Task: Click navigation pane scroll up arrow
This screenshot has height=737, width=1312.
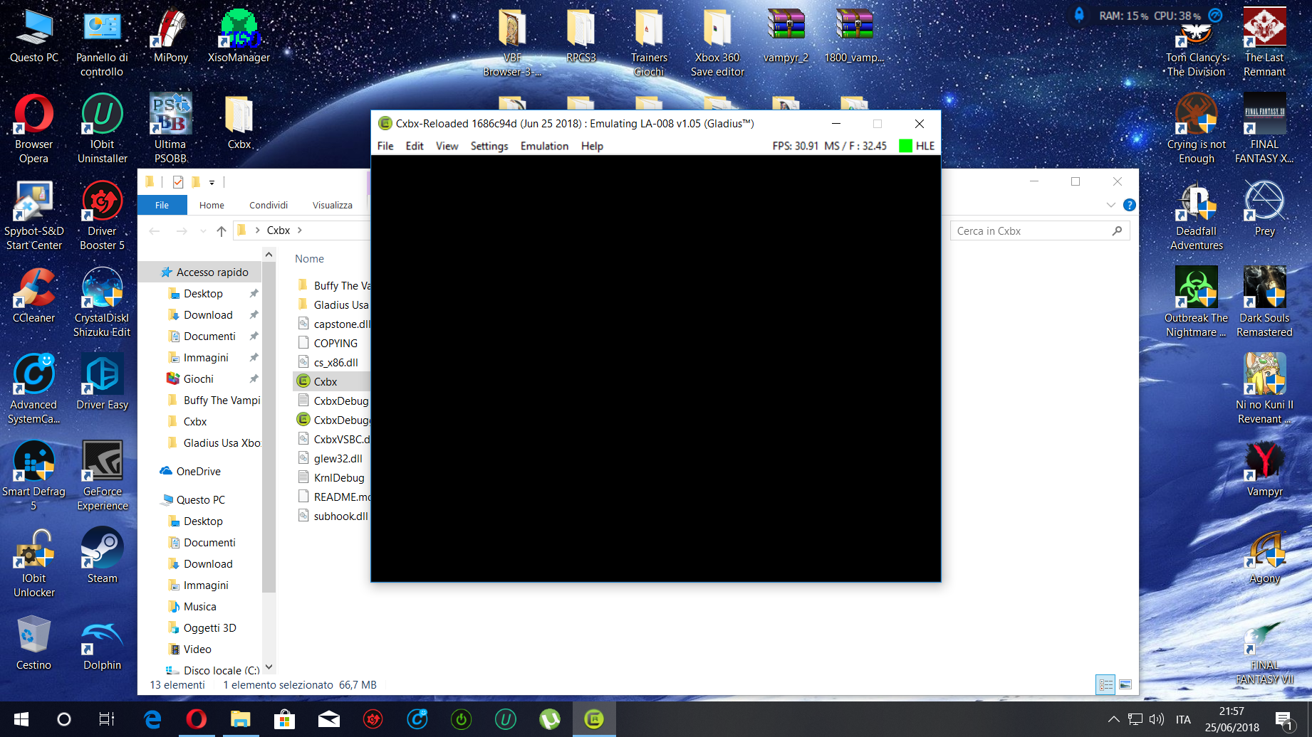Action: coord(269,255)
